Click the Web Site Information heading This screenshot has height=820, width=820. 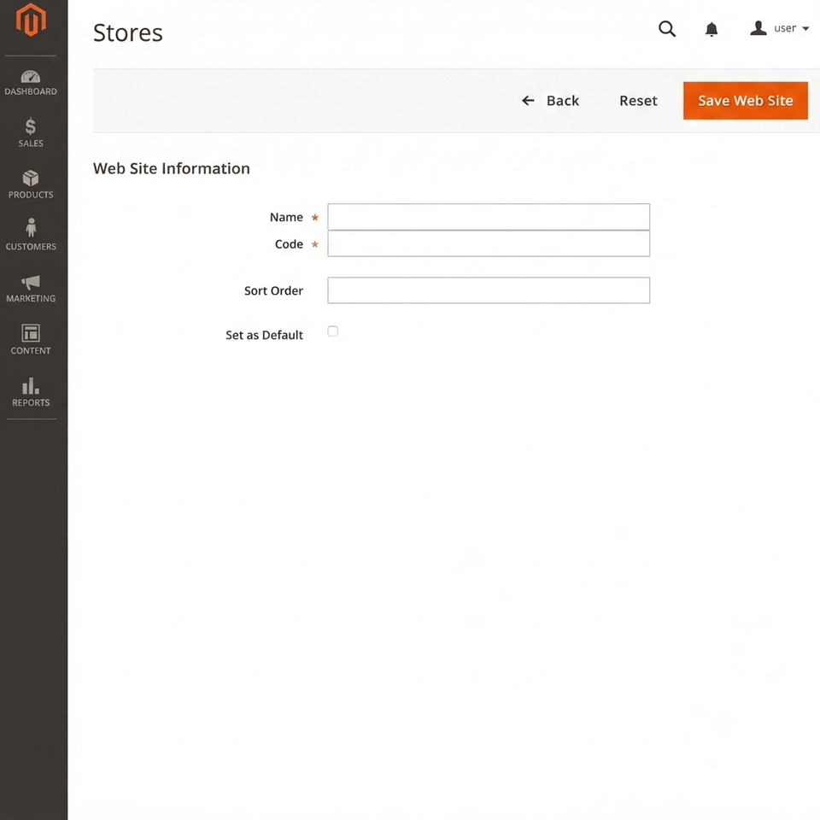click(172, 168)
